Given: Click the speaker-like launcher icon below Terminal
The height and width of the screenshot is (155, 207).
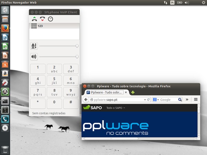Looking at the screenshot, I should click(5, 110).
